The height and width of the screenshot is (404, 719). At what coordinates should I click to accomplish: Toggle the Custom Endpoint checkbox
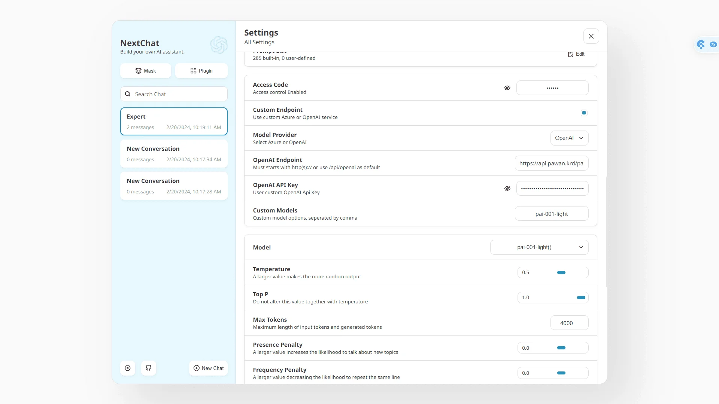584,113
